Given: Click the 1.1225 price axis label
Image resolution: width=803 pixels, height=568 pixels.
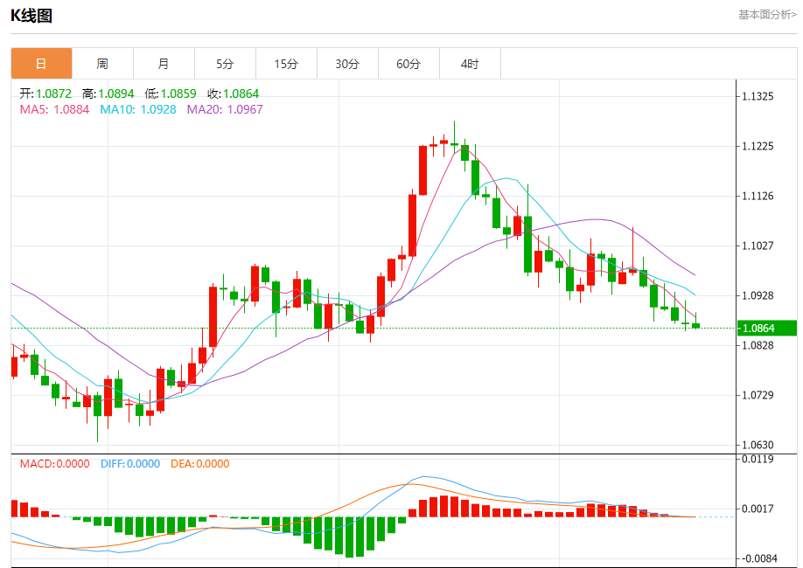Looking at the screenshot, I should point(758,146).
